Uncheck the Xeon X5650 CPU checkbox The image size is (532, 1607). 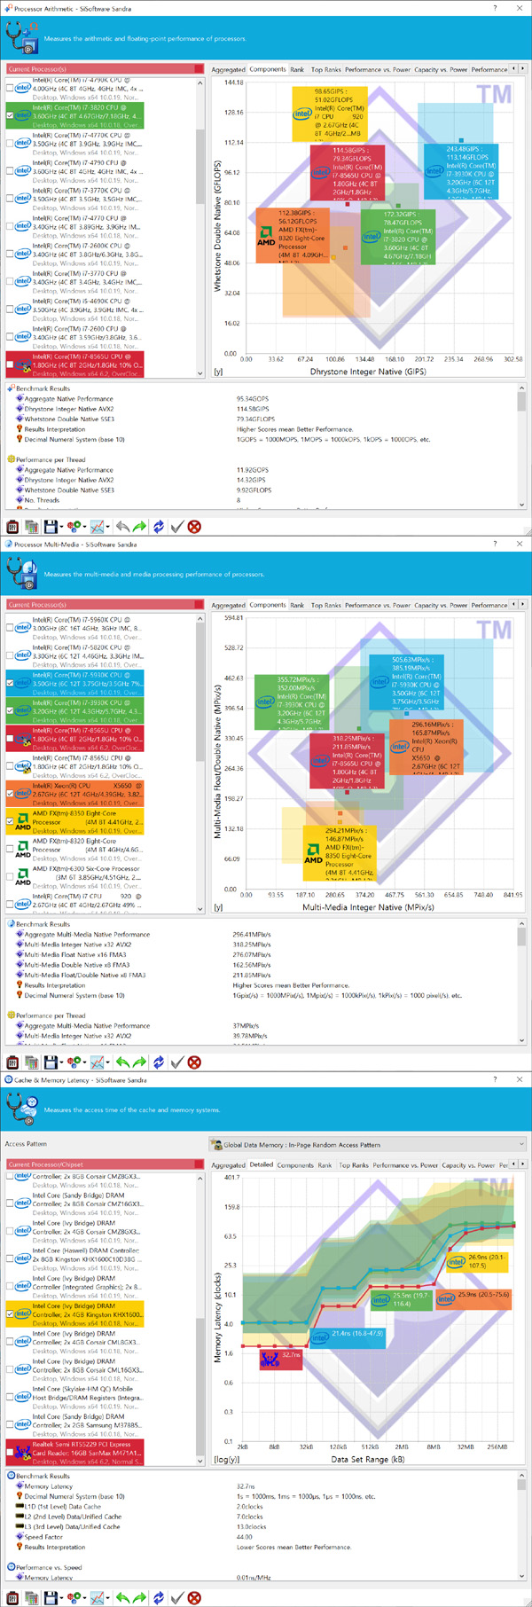pyautogui.click(x=10, y=794)
